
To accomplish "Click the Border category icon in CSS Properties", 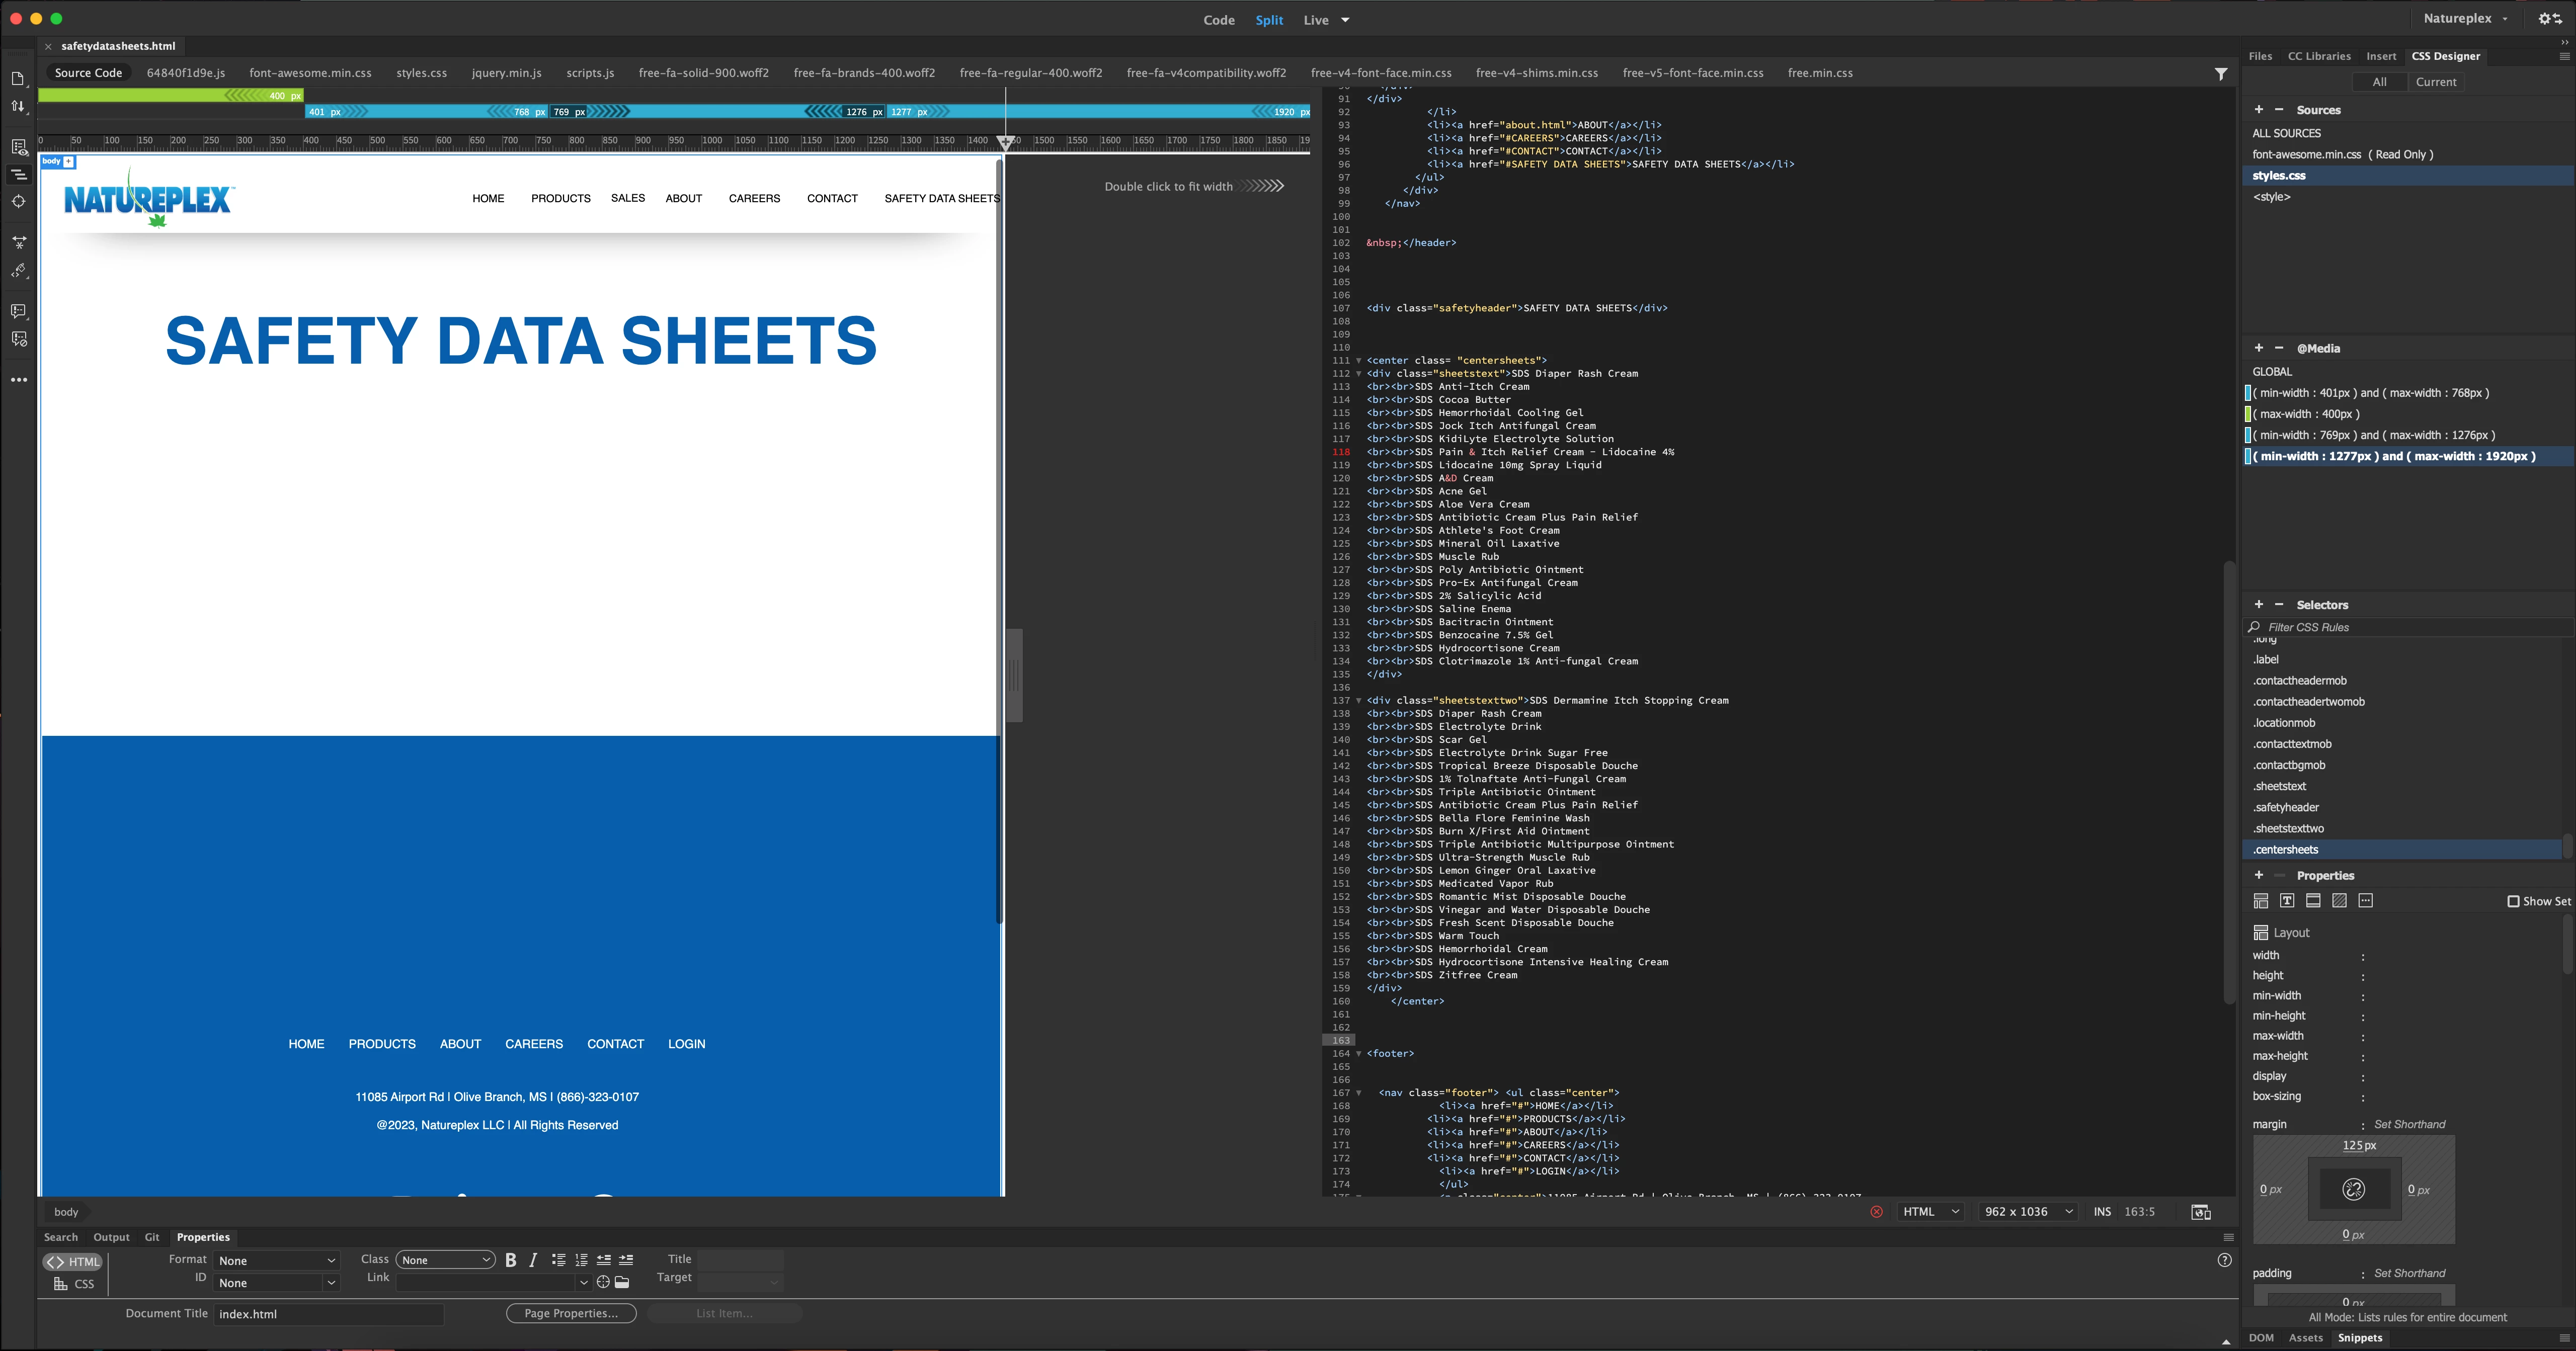I will click(2313, 901).
